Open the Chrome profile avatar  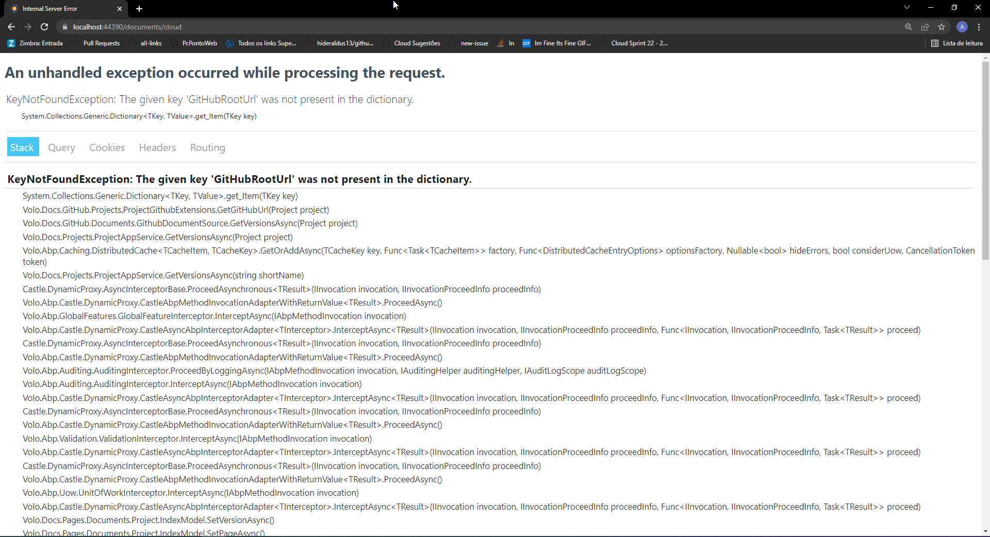point(962,27)
